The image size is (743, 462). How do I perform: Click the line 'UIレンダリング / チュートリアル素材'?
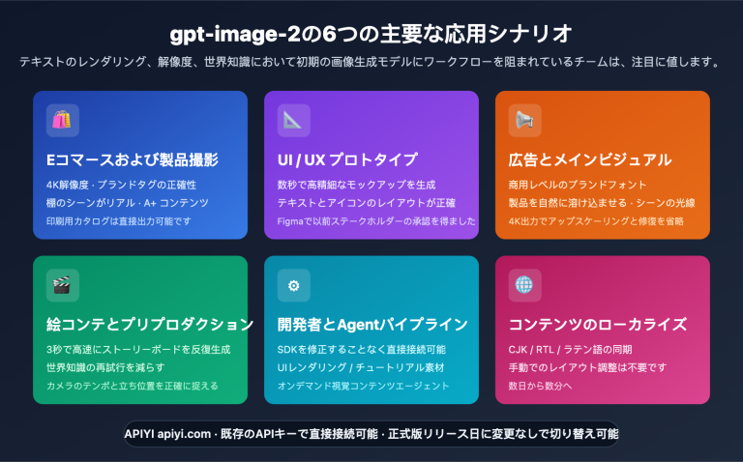click(361, 368)
